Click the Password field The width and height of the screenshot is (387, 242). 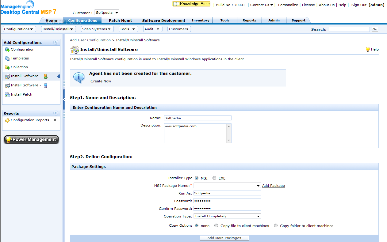[x=227, y=201]
